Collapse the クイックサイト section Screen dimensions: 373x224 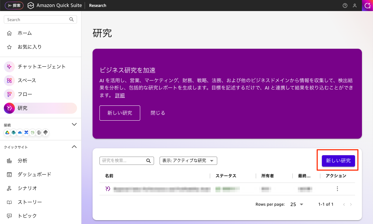coord(74,147)
